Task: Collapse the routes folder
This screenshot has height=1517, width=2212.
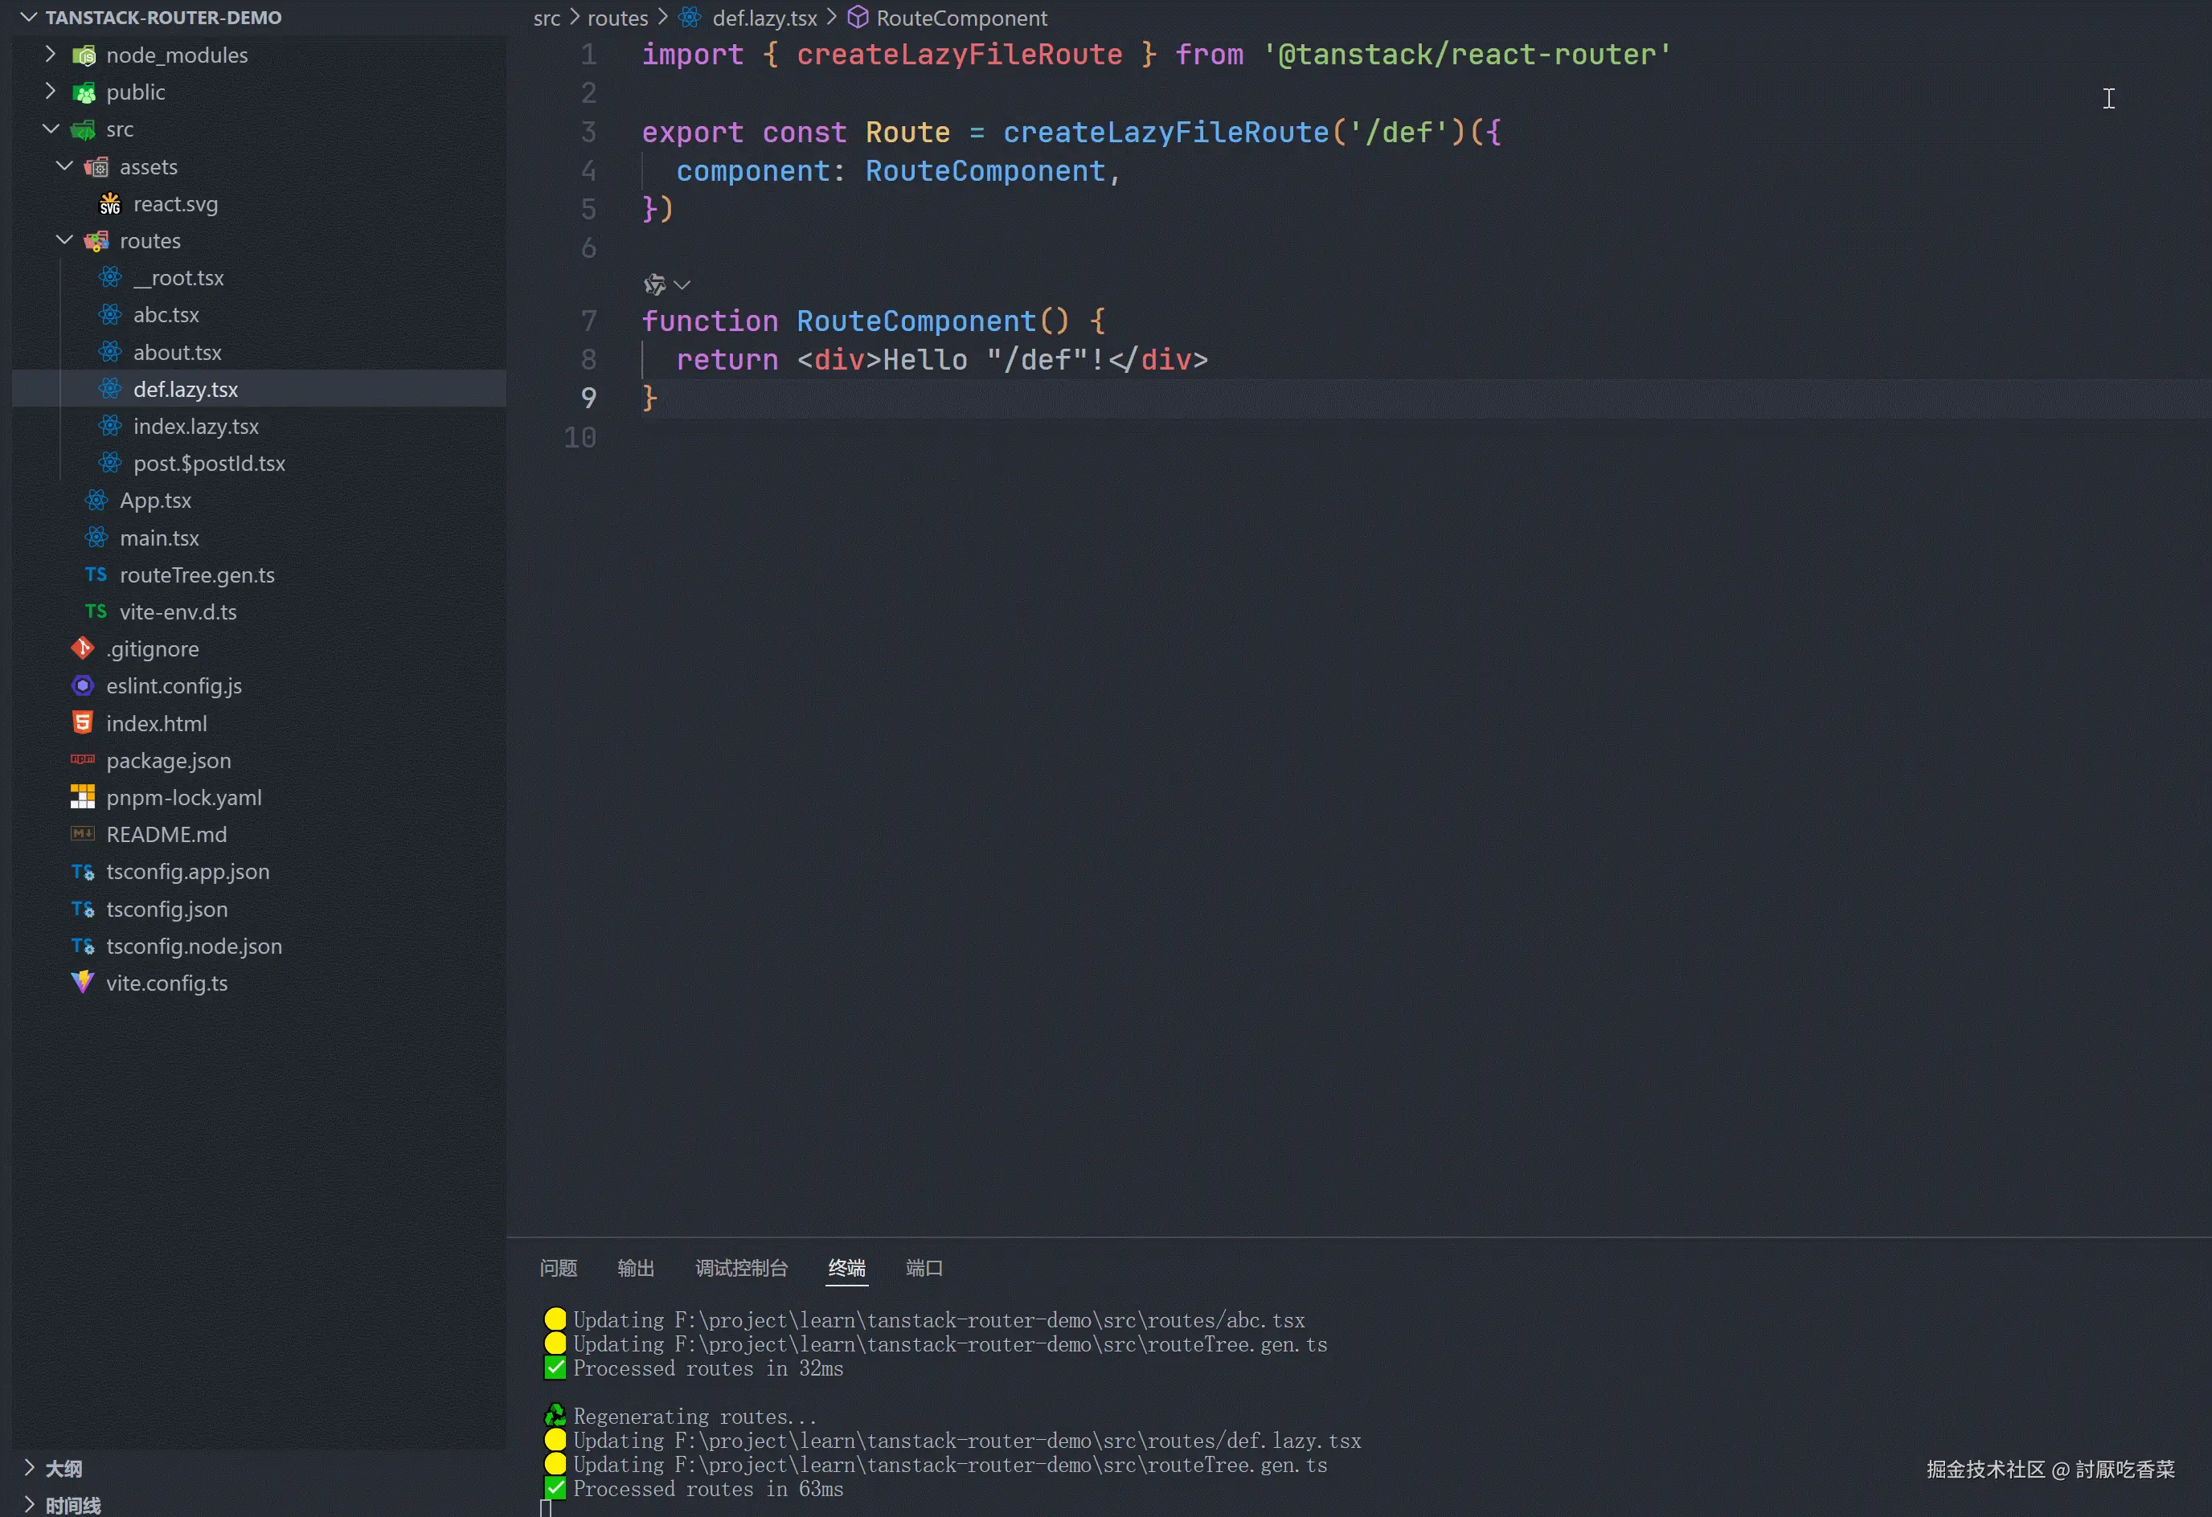Action: (x=65, y=239)
